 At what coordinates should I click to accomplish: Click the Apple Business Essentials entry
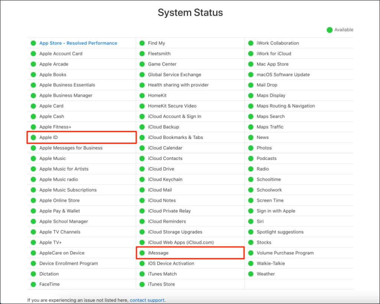pos(67,85)
